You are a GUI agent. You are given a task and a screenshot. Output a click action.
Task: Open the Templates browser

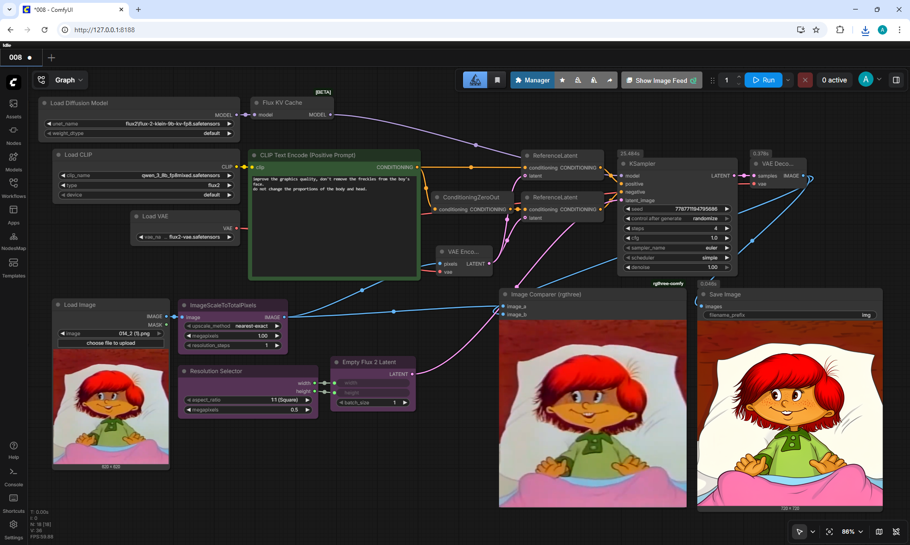13,268
